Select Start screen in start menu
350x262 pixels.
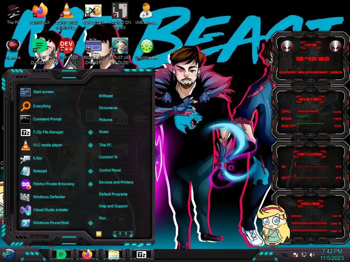click(43, 92)
